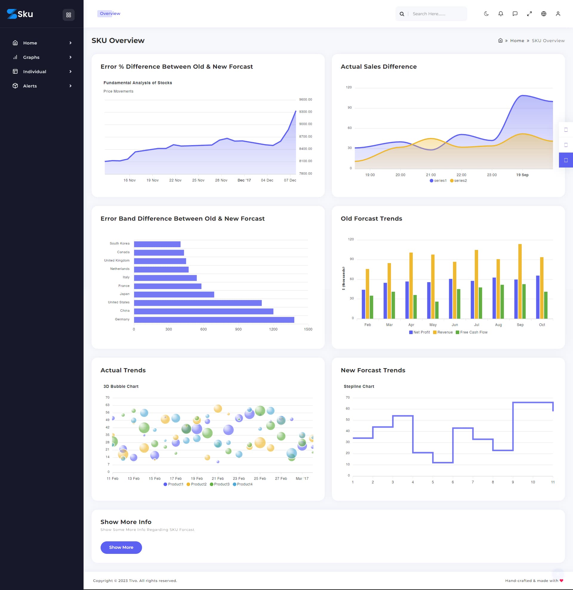This screenshot has height=590, width=573.
Task: Open notifications bell icon
Action: [x=500, y=14]
